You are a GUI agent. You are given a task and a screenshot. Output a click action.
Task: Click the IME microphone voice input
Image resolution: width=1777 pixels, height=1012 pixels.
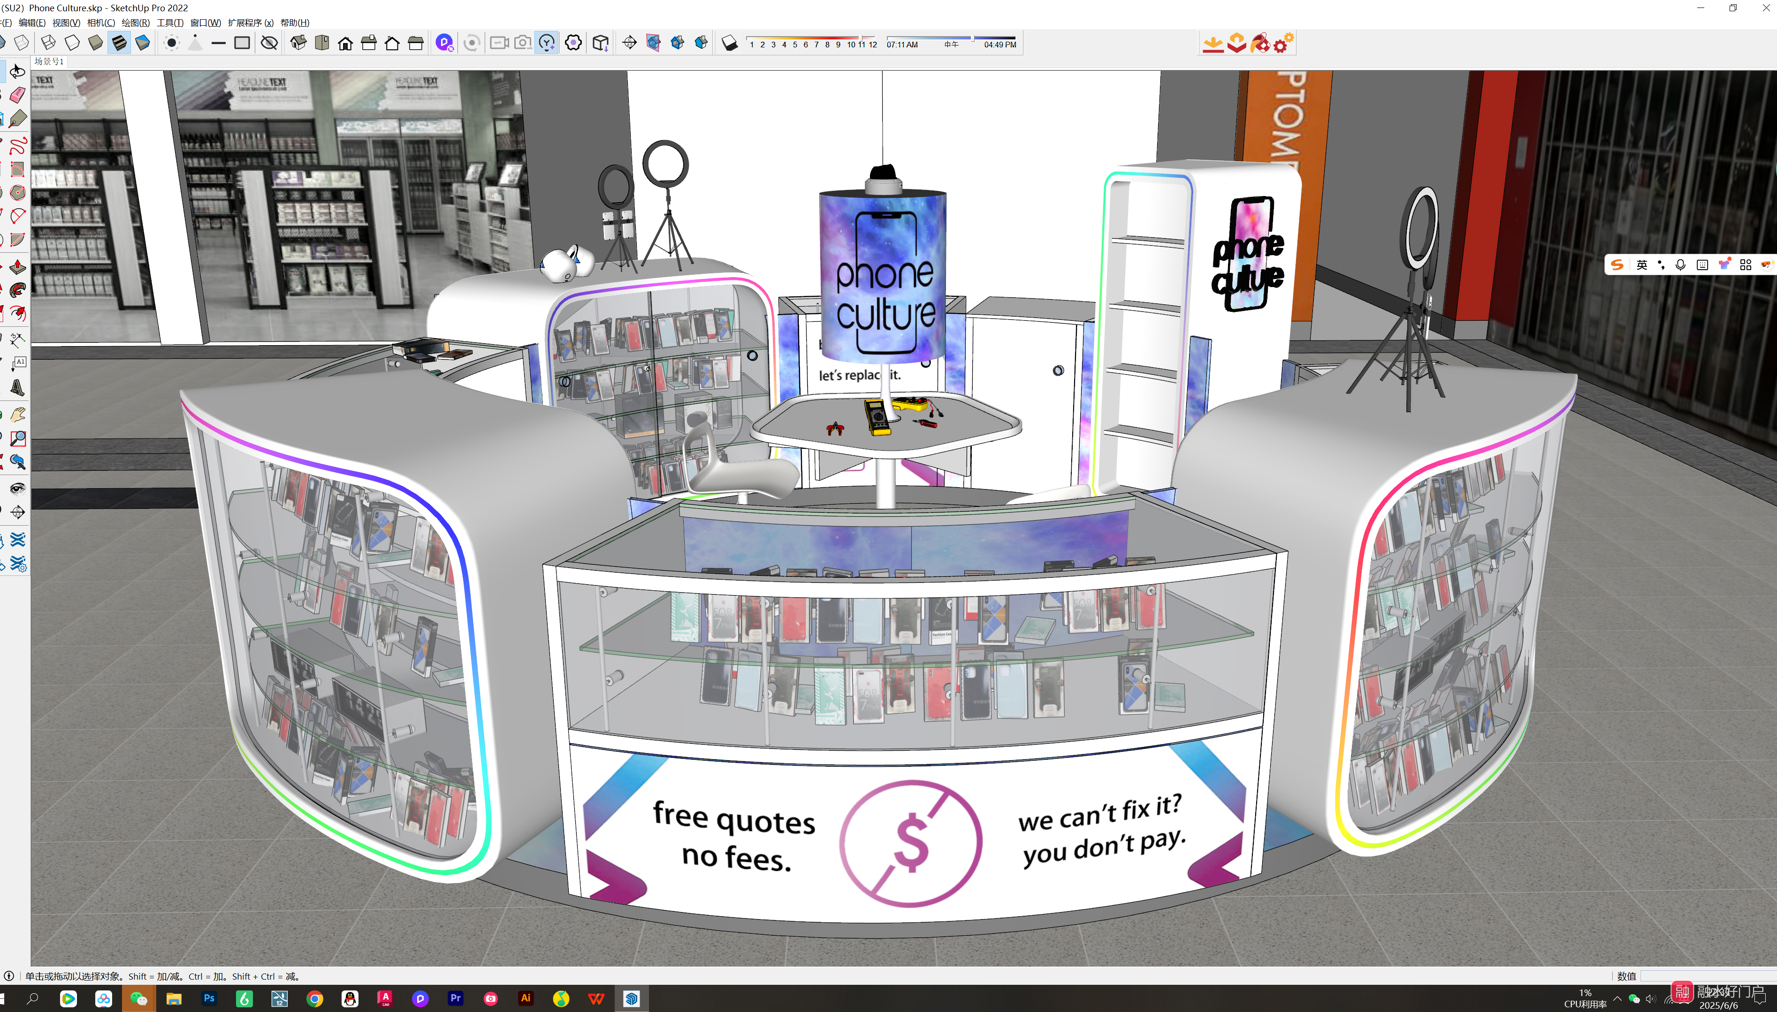(1680, 265)
